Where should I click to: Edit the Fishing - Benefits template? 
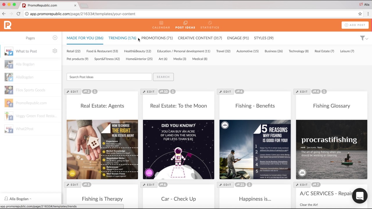pos(226,91)
